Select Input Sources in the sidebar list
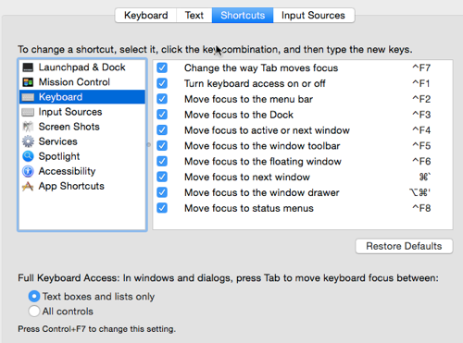The width and height of the screenshot is (463, 343). pos(82,112)
